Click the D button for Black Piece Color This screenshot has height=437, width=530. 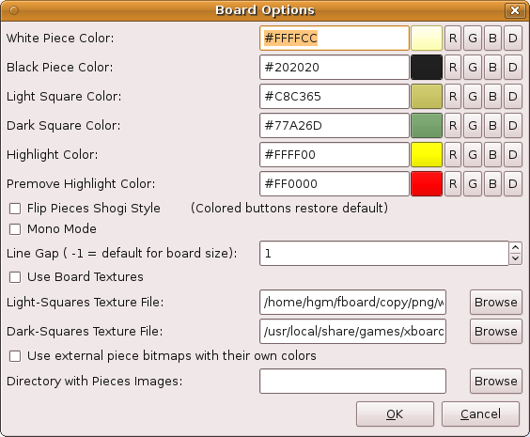513,68
